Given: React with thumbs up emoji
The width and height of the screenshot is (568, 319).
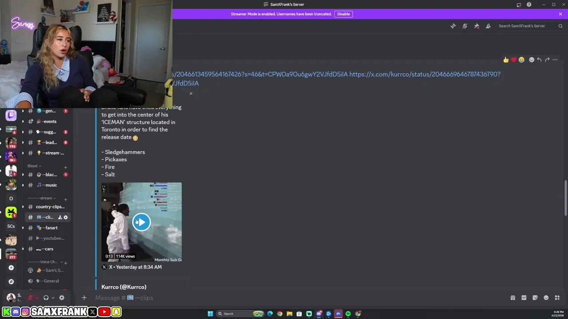Looking at the screenshot, I should coord(506,60).
